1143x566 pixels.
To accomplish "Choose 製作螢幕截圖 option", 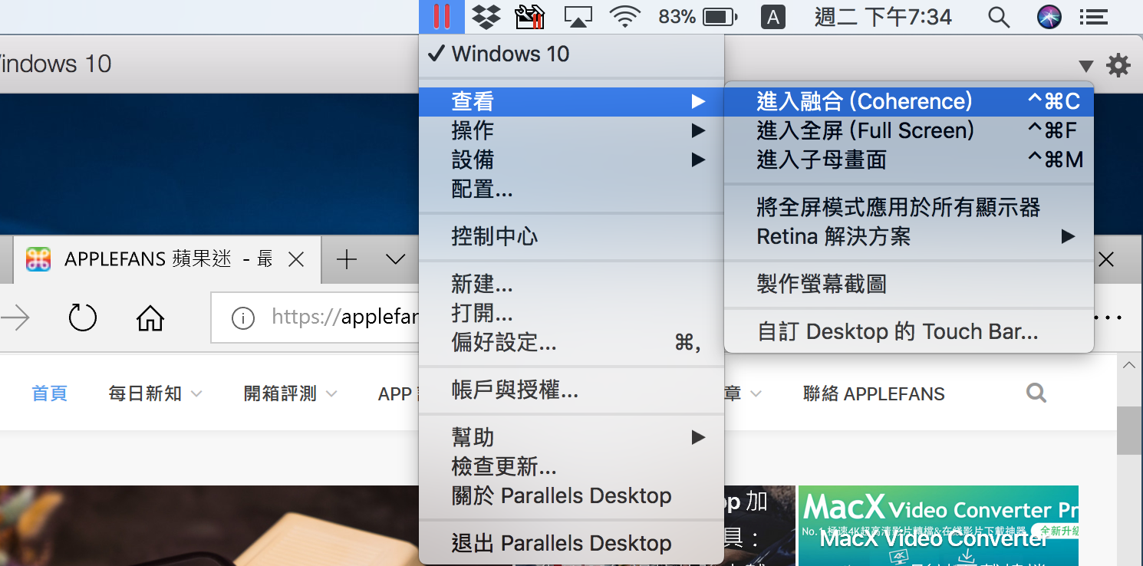I will [x=909, y=284].
